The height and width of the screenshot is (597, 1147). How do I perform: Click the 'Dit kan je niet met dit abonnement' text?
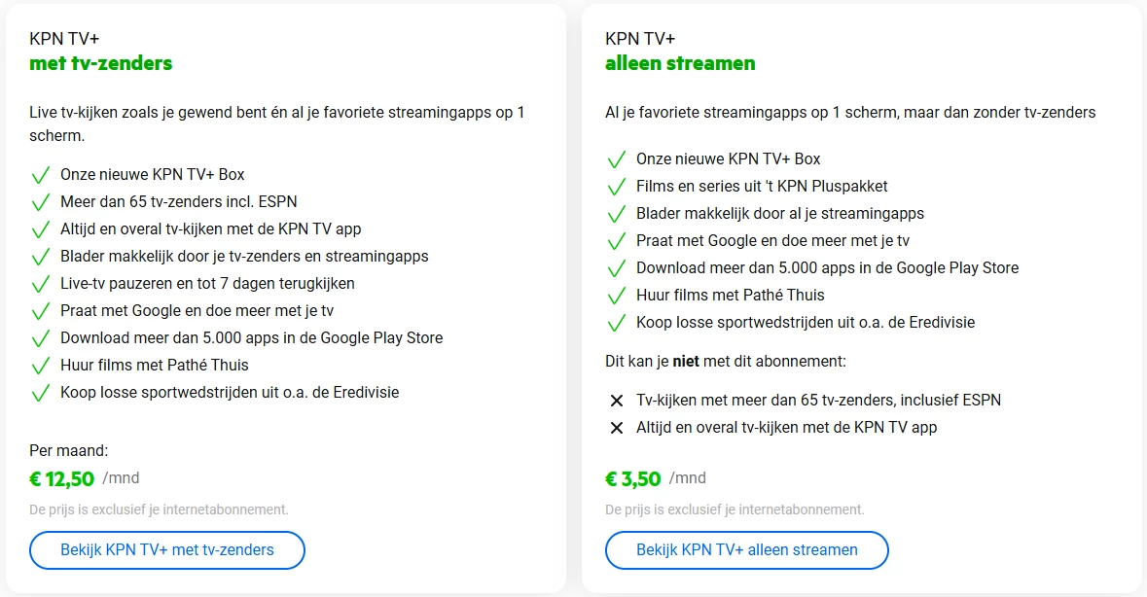[x=726, y=362]
